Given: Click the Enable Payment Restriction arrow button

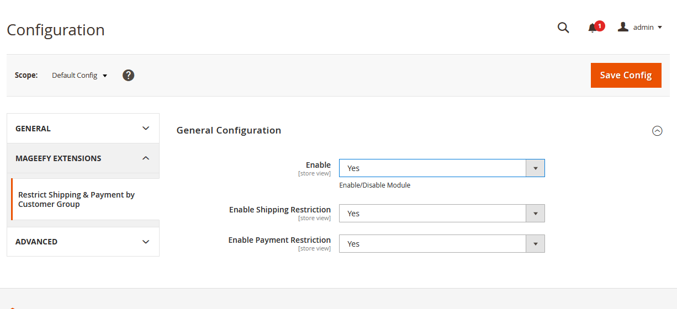Looking at the screenshot, I should (x=535, y=244).
